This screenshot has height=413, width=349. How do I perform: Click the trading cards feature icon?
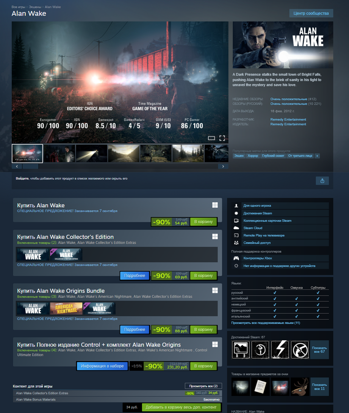[x=236, y=221]
